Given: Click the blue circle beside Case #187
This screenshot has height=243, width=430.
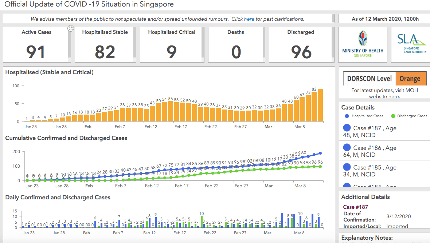Looking at the screenshot, I should (x=347, y=128).
